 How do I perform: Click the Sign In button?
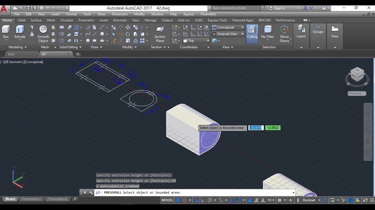[x=279, y=8]
